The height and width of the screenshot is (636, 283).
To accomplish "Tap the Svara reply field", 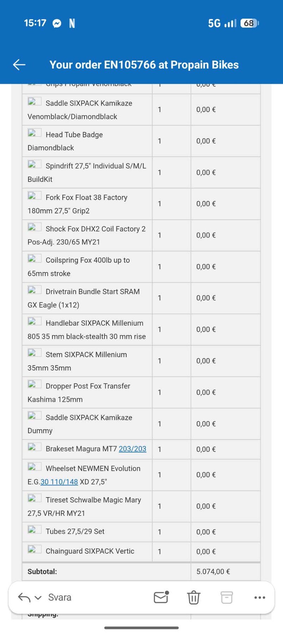I will [60, 597].
